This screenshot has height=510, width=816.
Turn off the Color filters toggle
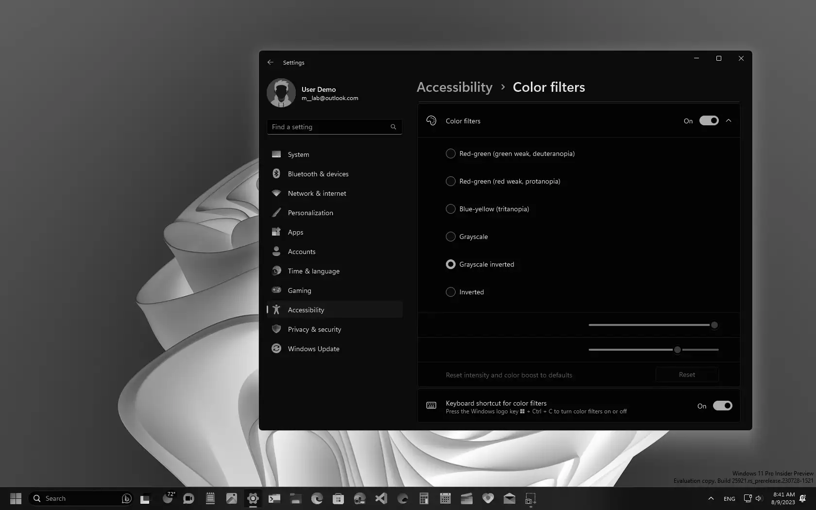click(x=709, y=120)
